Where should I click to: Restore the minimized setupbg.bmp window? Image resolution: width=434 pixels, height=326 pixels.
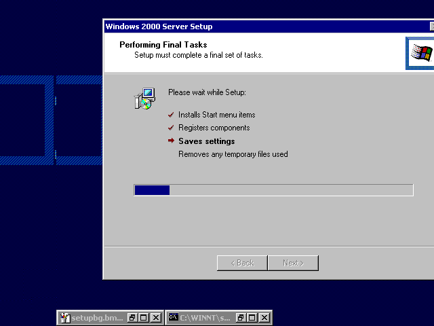[x=133, y=317]
